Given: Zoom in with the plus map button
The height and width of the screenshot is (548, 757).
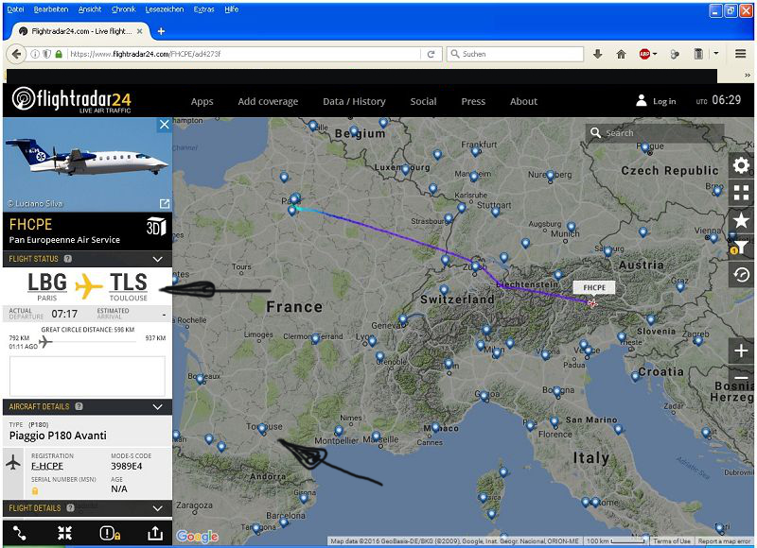Looking at the screenshot, I should (x=741, y=351).
